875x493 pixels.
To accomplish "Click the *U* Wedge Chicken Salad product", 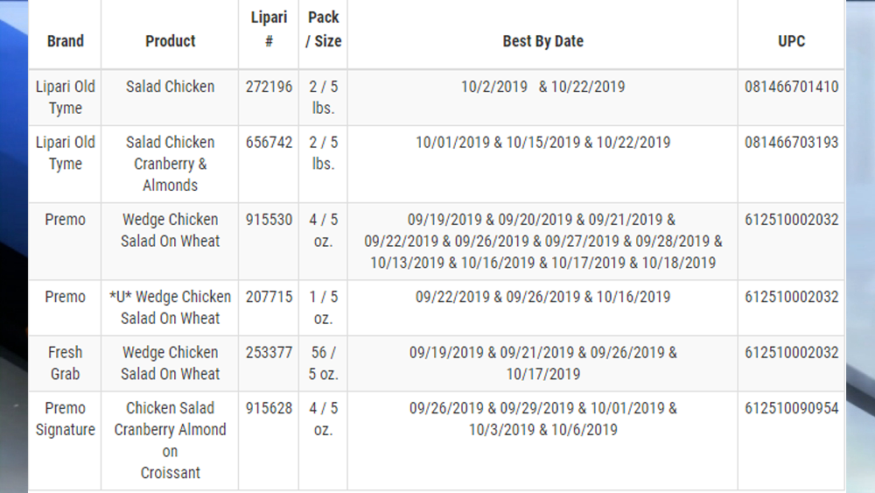I will [171, 307].
